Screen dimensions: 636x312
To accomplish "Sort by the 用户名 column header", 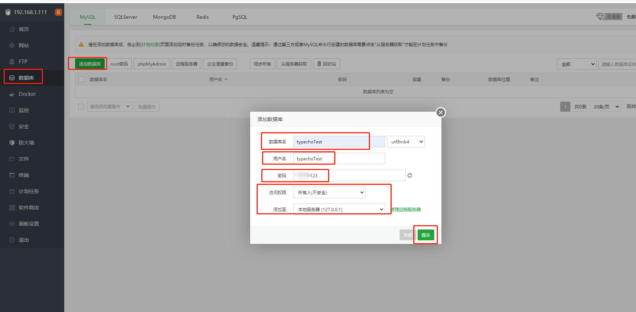I will tap(218, 79).
